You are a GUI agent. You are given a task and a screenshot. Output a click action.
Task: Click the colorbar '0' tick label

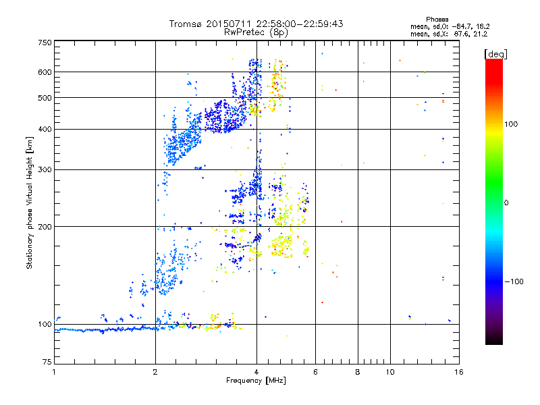coord(506,203)
